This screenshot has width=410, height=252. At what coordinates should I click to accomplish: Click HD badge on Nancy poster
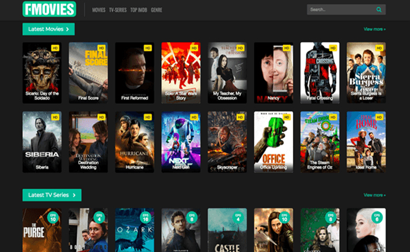tap(286, 48)
